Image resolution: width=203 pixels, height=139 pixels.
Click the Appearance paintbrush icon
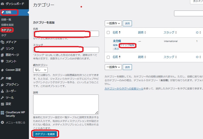[x=2, y=78]
